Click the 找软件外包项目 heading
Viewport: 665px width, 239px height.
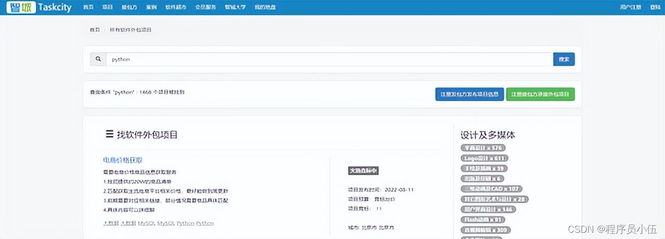coord(147,135)
